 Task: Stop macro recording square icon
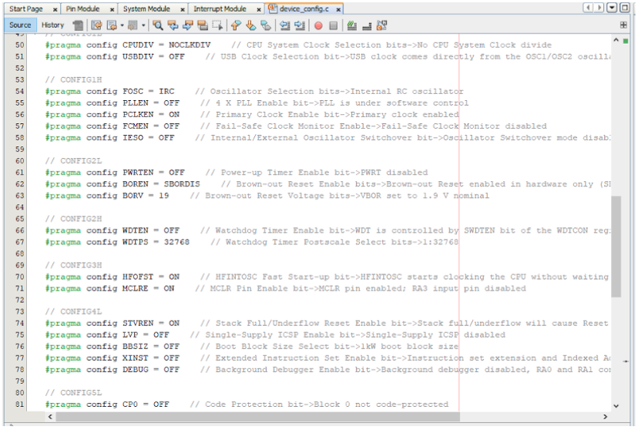pyautogui.click(x=333, y=25)
